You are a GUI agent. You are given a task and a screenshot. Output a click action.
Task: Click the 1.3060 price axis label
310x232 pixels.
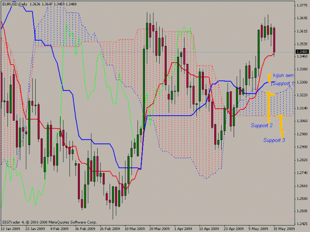[x=302, y=121]
